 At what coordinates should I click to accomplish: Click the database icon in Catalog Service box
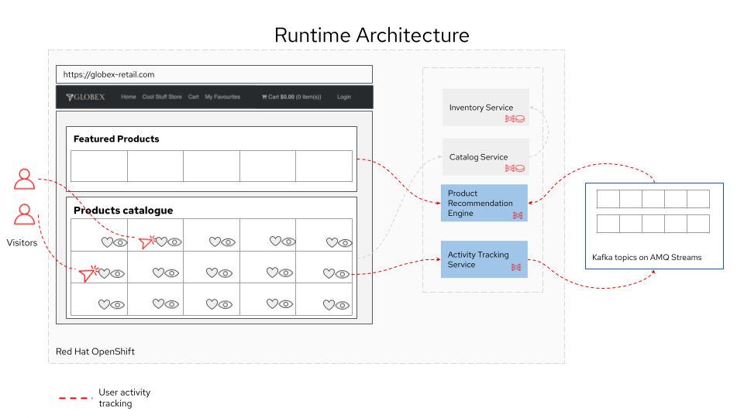[520, 168]
